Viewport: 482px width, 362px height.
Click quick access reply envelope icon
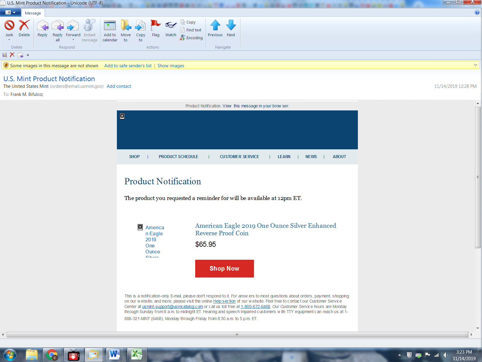[x=20, y=55]
